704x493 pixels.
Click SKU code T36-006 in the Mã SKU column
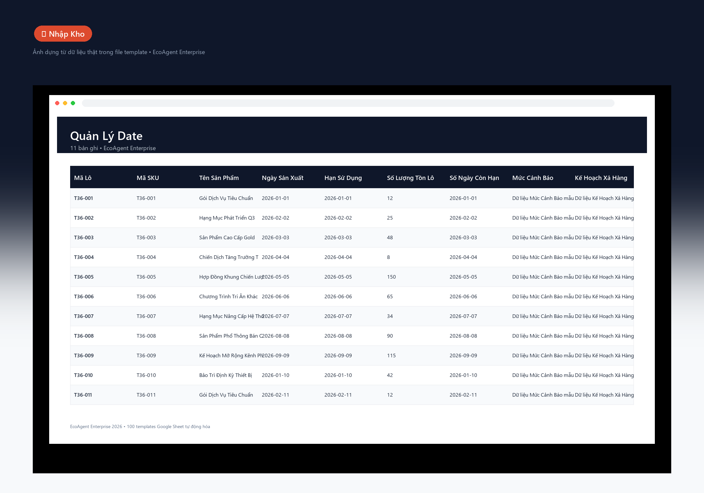point(146,296)
